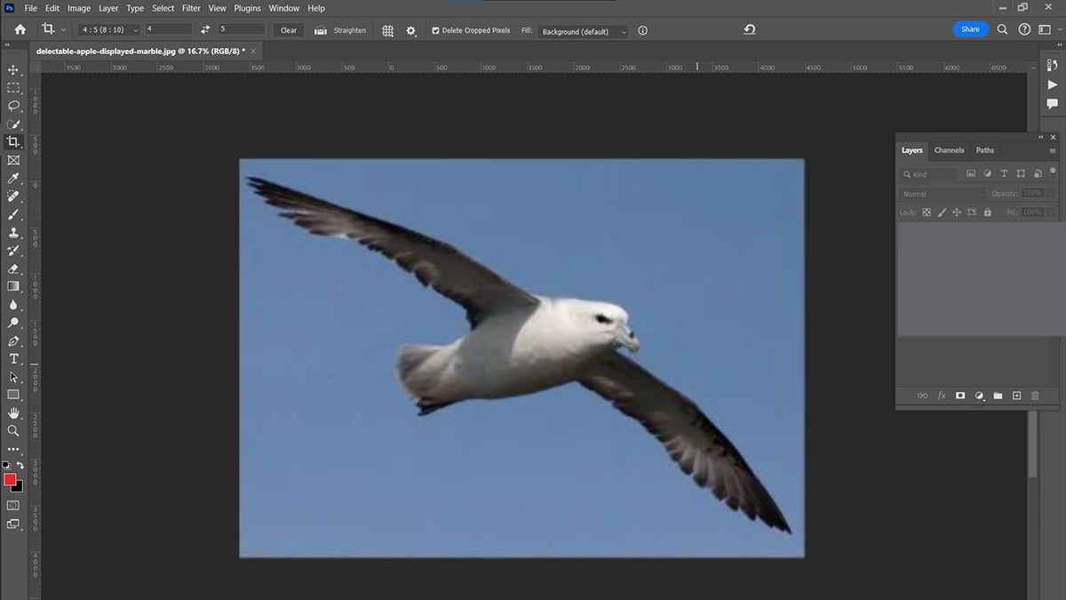Swap foreground and background colors
1066x600 pixels.
pyautogui.click(x=20, y=466)
